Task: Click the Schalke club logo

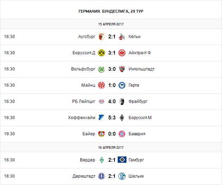Action: pos(122,176)
